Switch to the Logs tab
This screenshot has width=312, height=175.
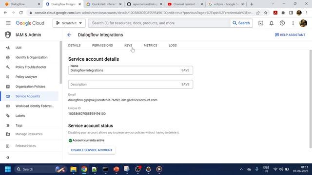coord(173,45)
